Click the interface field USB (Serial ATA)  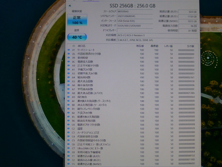135,21
